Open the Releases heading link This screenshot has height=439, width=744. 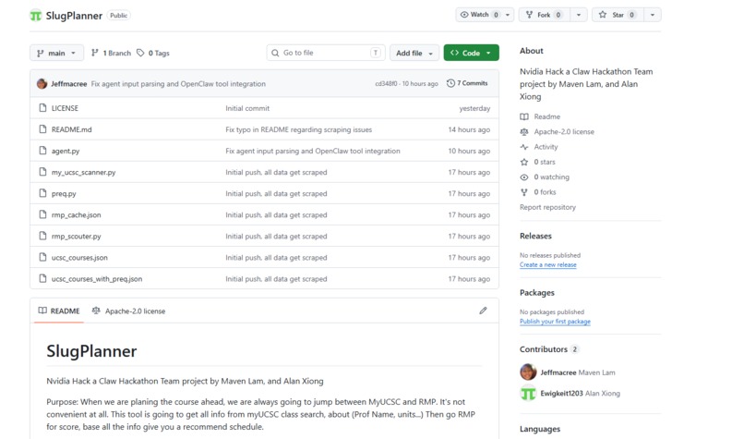tap(535, 236)
